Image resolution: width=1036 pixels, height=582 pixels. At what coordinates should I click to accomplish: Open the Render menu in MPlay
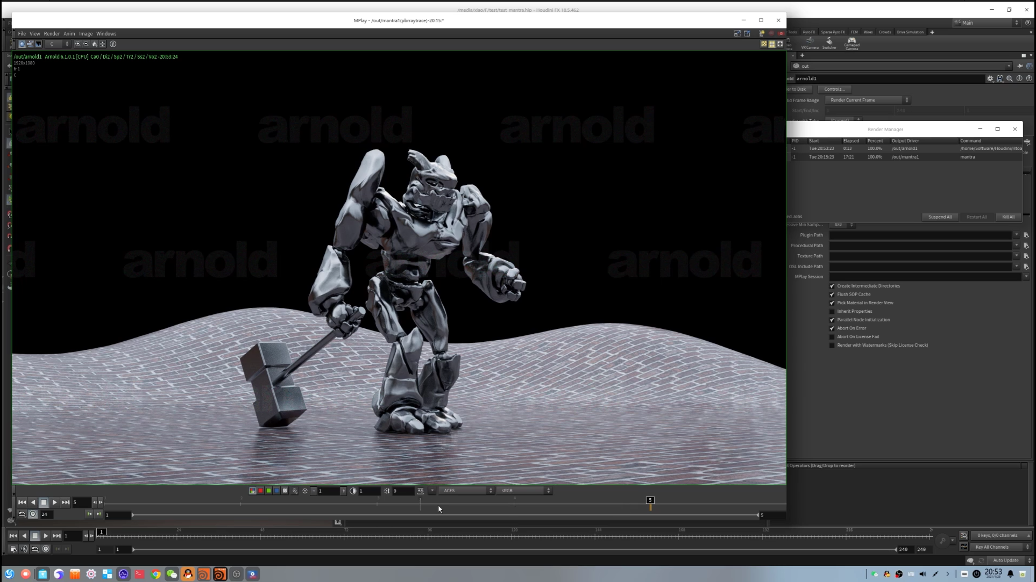click(52, 33)
